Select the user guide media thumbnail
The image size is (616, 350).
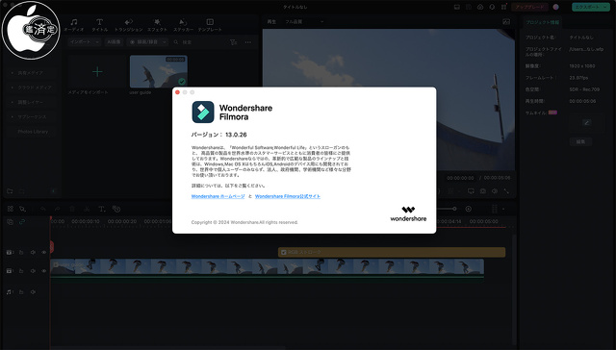(158, 71)
